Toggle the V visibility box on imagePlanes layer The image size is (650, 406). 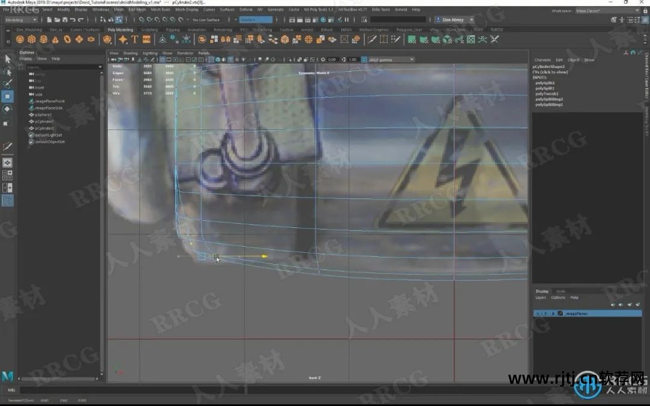tap(539, 313)
